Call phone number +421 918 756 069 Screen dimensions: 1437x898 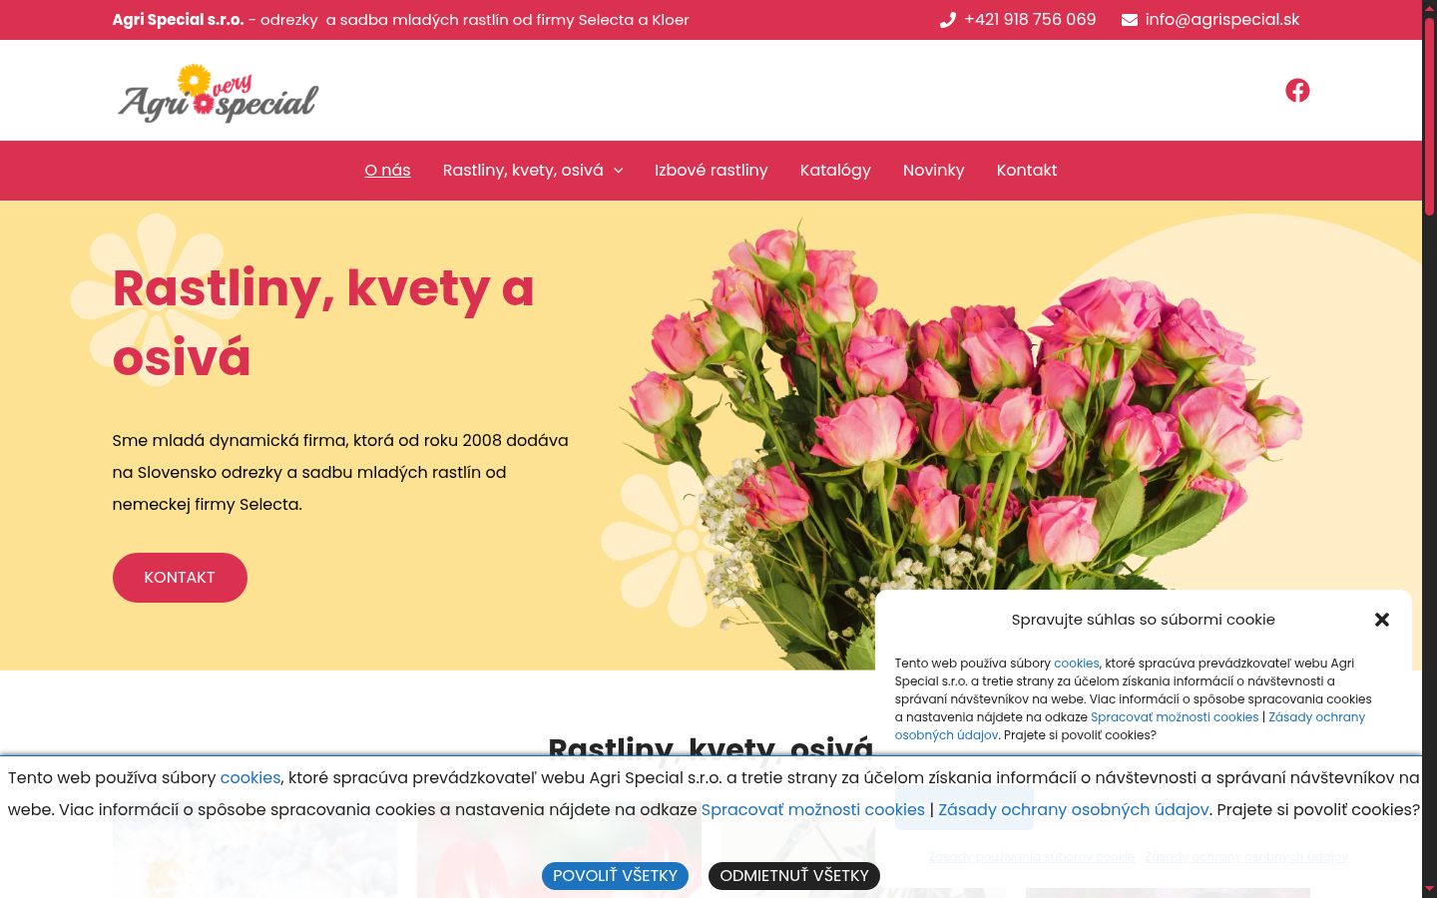click(1030, 20)
